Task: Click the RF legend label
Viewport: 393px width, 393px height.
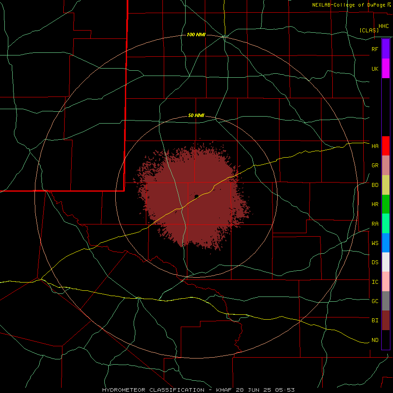Action: click(375, 49)
